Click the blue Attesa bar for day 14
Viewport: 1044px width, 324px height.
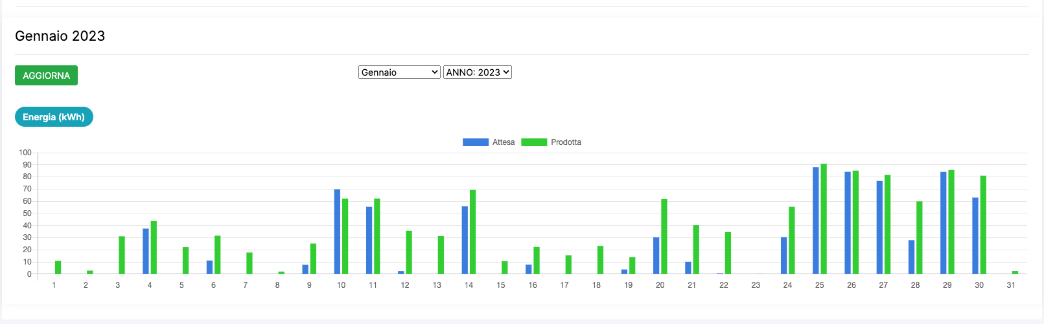pyautogui.click(x=465, y=240)
